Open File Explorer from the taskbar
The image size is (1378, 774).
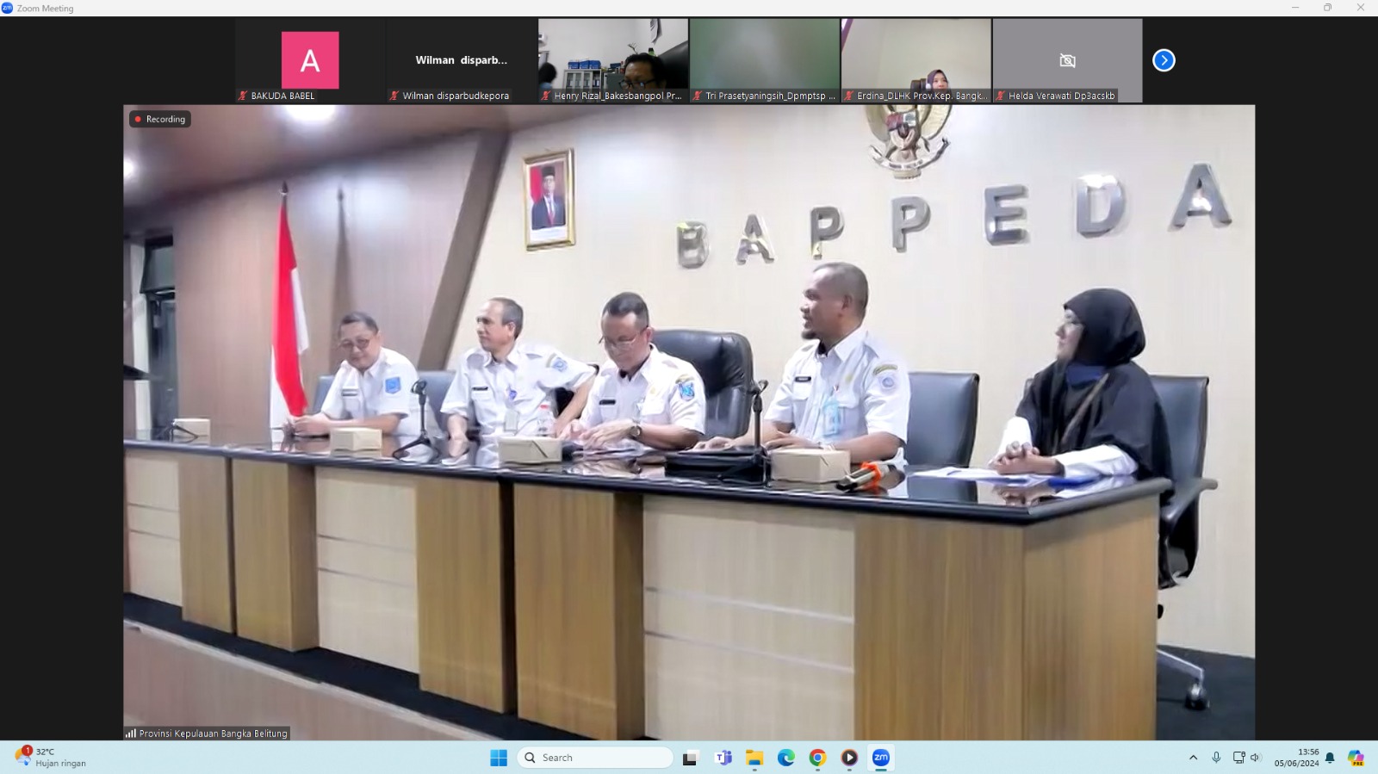click(754, 758)
